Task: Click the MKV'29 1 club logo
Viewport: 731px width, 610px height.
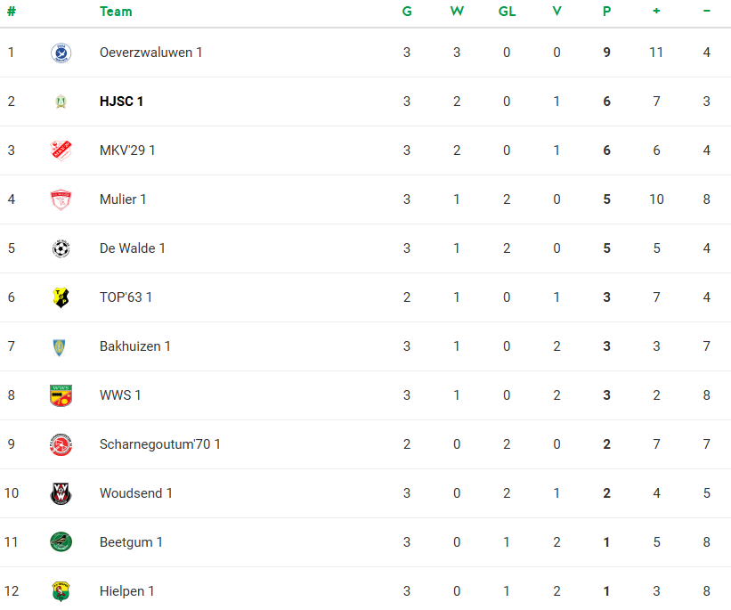Action: 61,150
